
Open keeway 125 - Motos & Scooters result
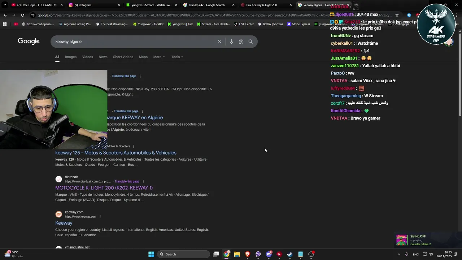pyautogui.click(x=116, y=153)
